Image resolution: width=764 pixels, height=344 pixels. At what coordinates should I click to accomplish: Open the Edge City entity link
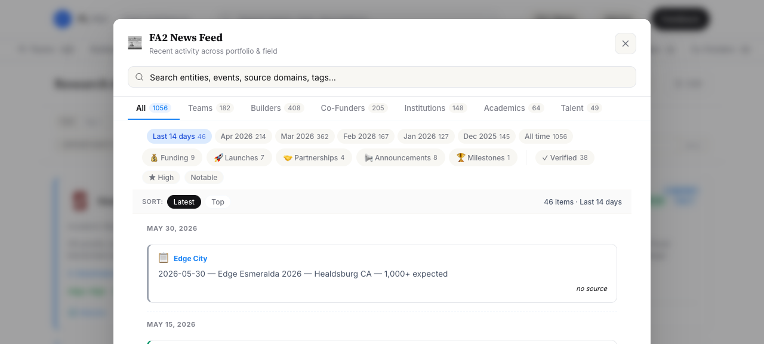point(190,259)
